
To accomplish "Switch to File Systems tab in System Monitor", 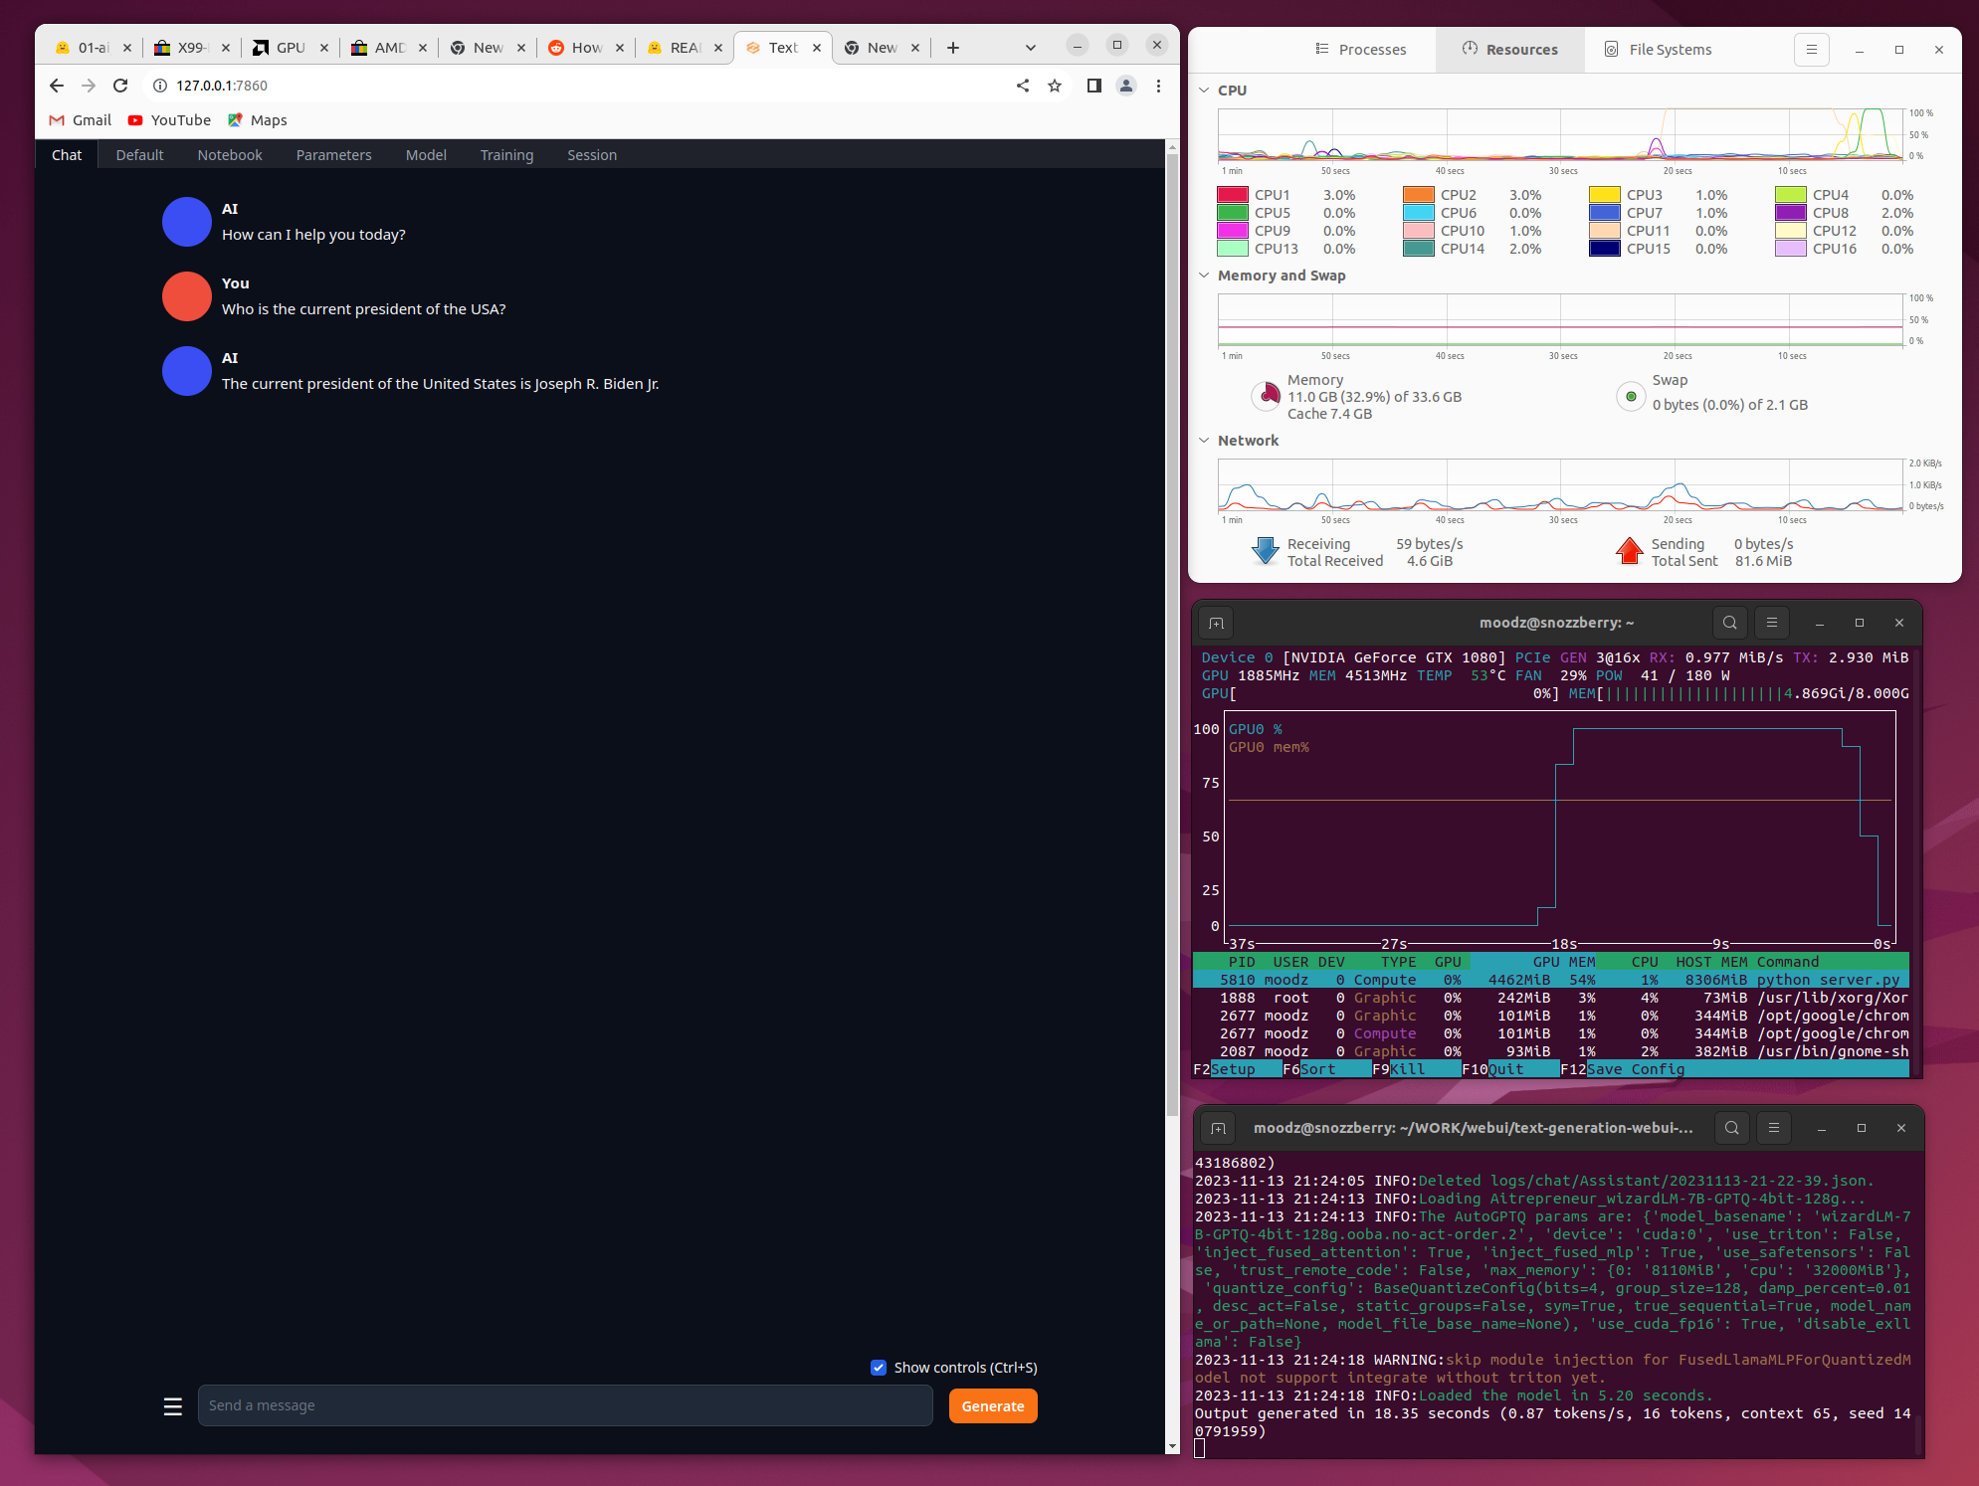I will [1658, 50].
